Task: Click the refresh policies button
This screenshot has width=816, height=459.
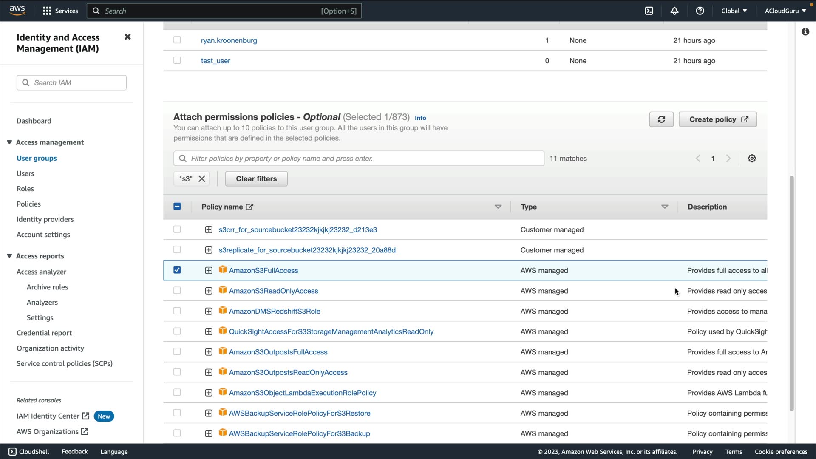Action: 661,119
